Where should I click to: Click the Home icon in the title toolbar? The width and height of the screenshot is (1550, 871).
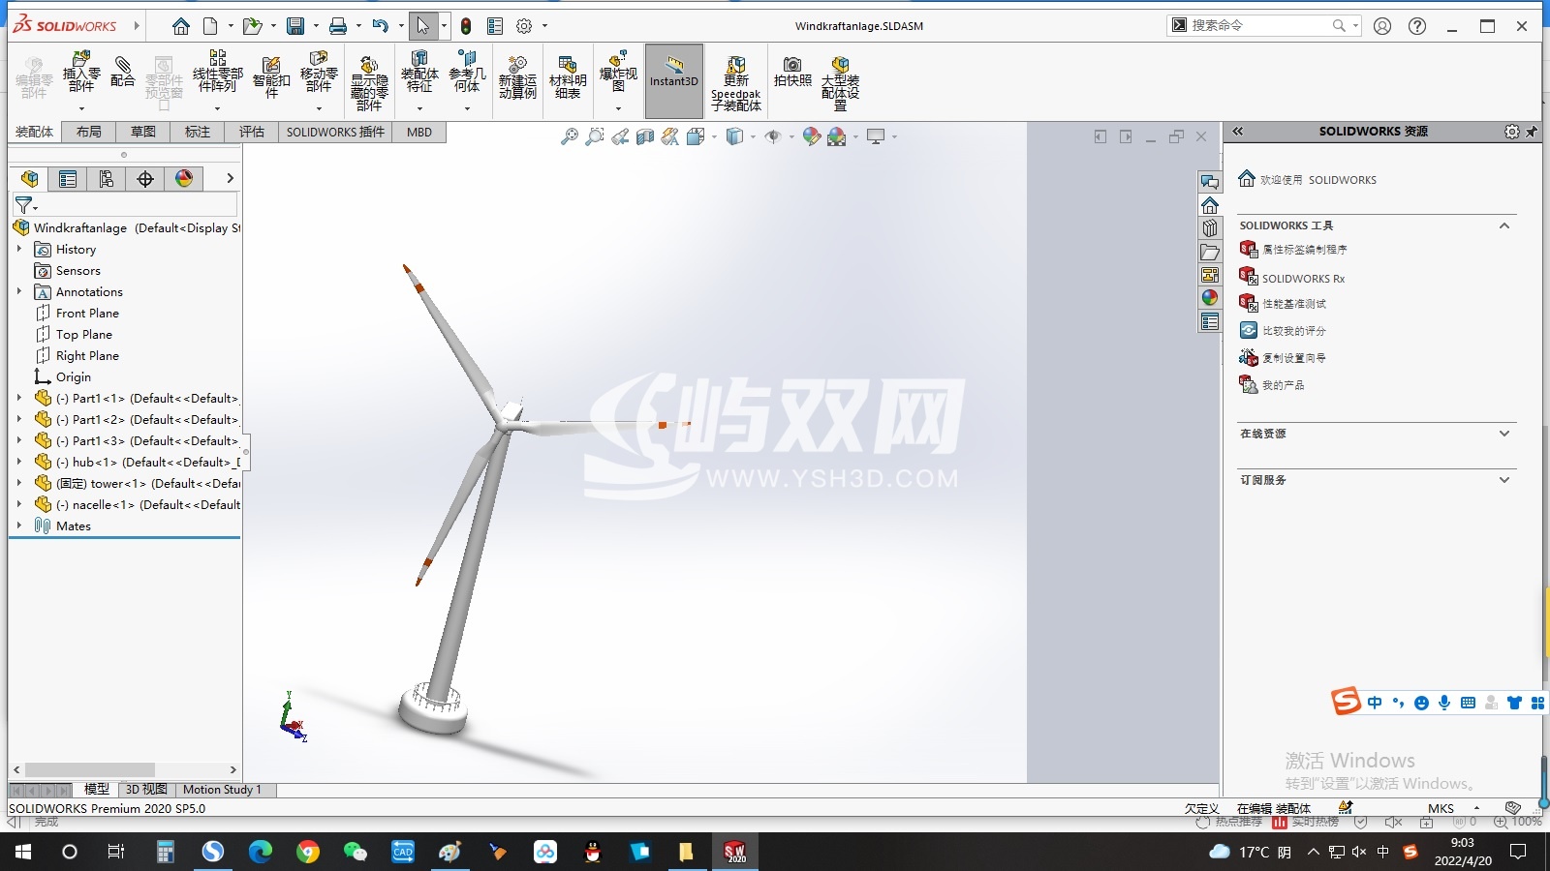(x=181, y=26)
